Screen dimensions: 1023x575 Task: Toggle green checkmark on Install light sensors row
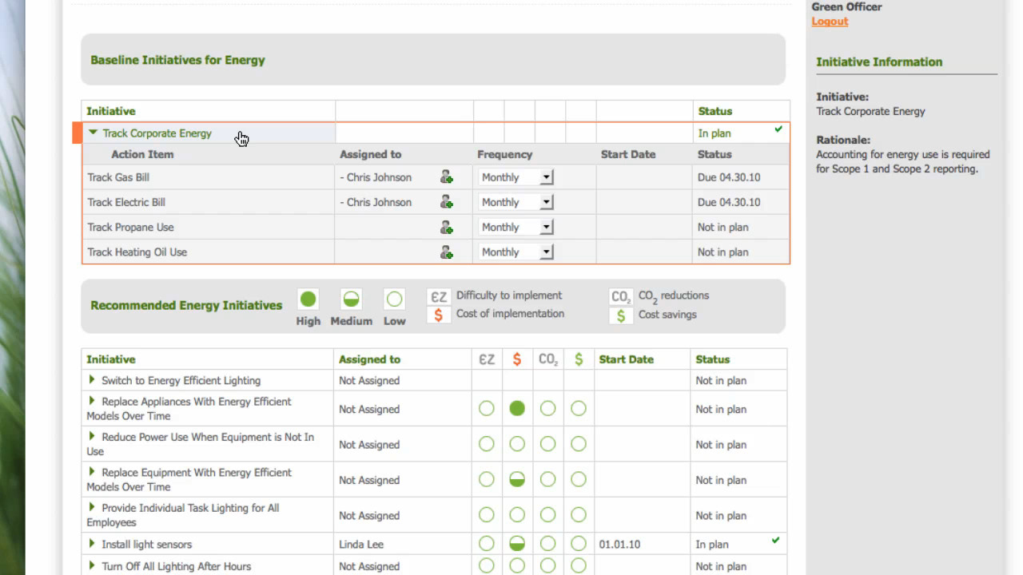point(775,541)
